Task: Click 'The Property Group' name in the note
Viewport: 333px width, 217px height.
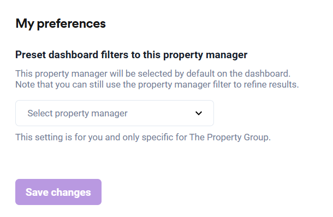Action: point(229,137)
